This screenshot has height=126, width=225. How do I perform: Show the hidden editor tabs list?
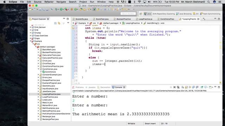coord(204,19)
